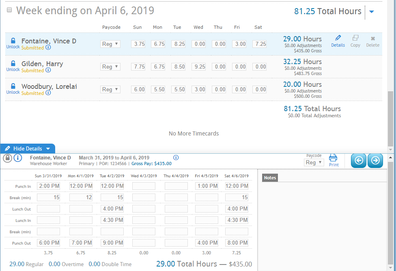Go to the next timecard arrow
Image resolution: width=396 pixels, height=271 pixels.
pos(375,161)
